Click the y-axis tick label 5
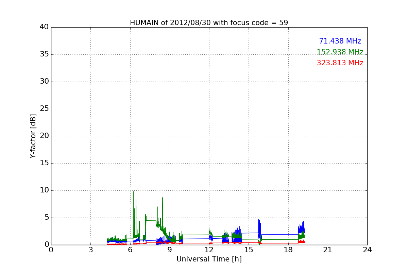The image size is (408, 272). coord(46,218)
